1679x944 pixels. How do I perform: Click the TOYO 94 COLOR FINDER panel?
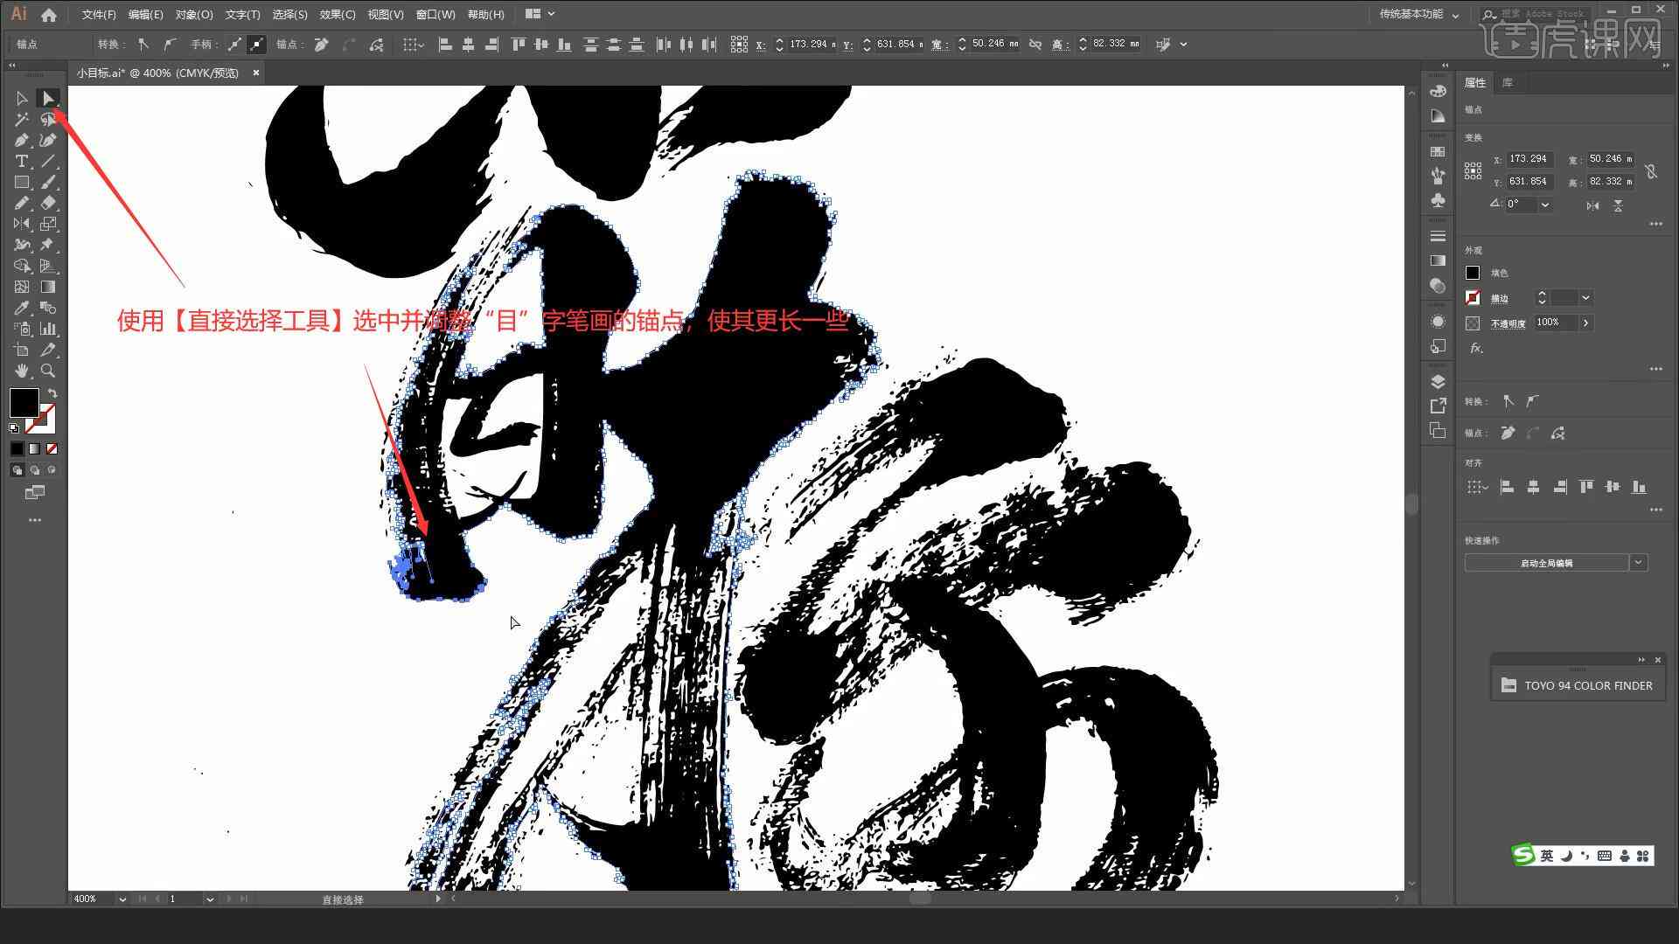pos(1580,684)
